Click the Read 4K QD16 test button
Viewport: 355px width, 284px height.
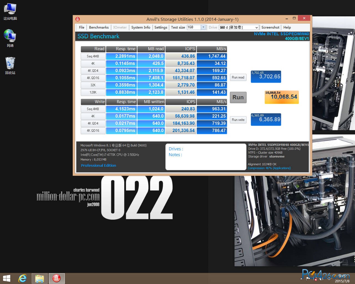pos(93,78)
